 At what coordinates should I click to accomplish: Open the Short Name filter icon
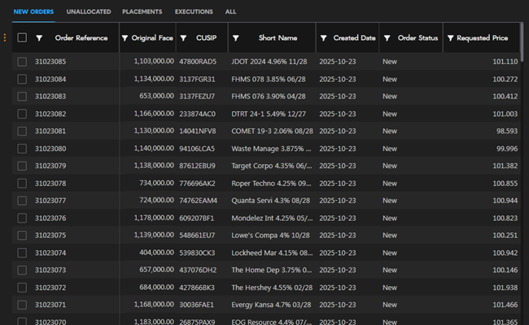236,38
